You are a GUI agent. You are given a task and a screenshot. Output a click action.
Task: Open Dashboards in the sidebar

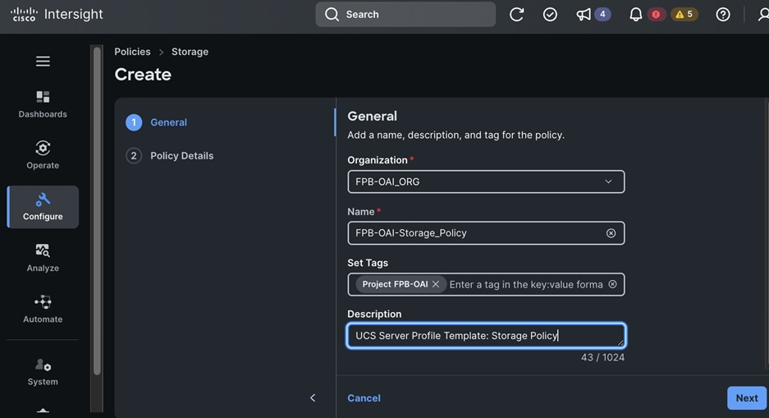point(43,104)
